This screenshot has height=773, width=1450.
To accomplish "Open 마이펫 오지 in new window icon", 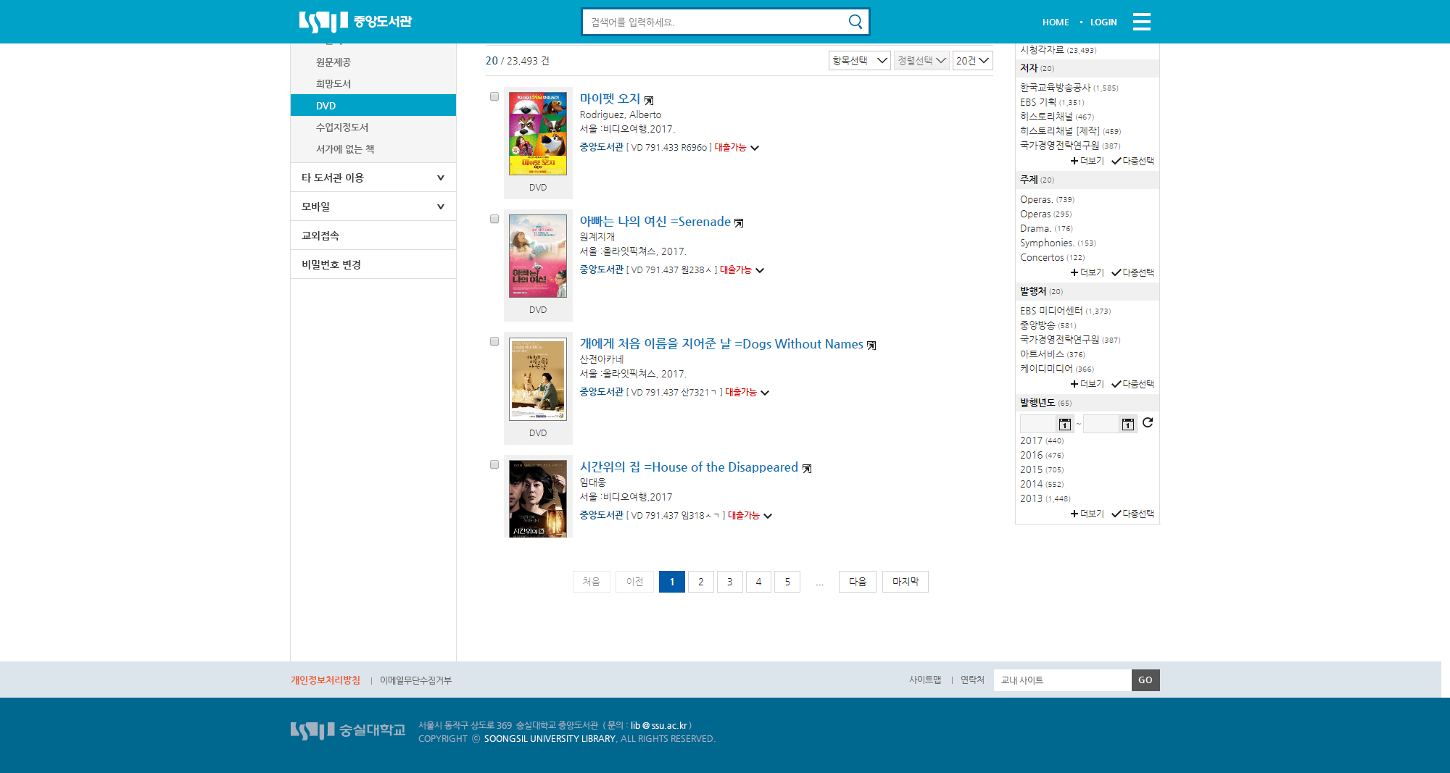I will (649, 101).
